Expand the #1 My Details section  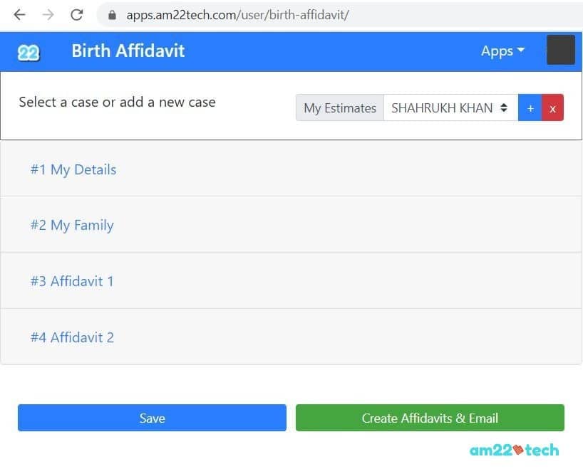tap(73, 169)
